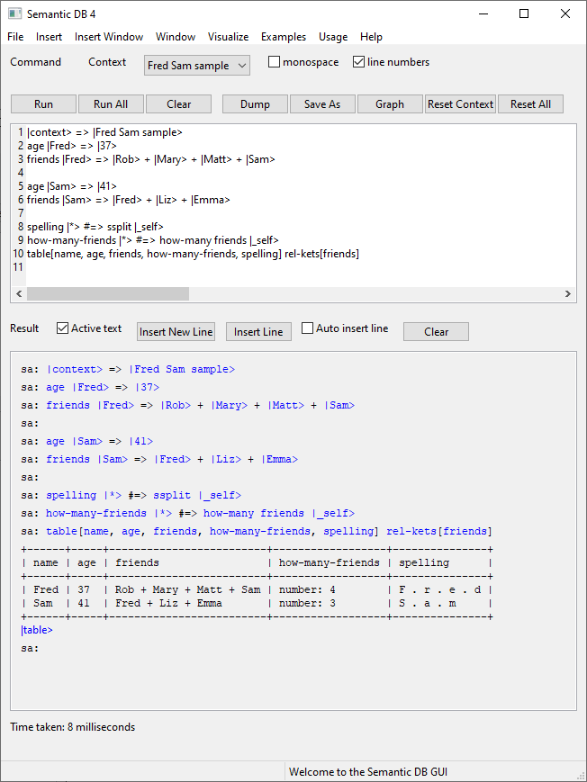
Task: Click the '|context>' active text in results
Action: pyautogui.click(x=75, y=370)
